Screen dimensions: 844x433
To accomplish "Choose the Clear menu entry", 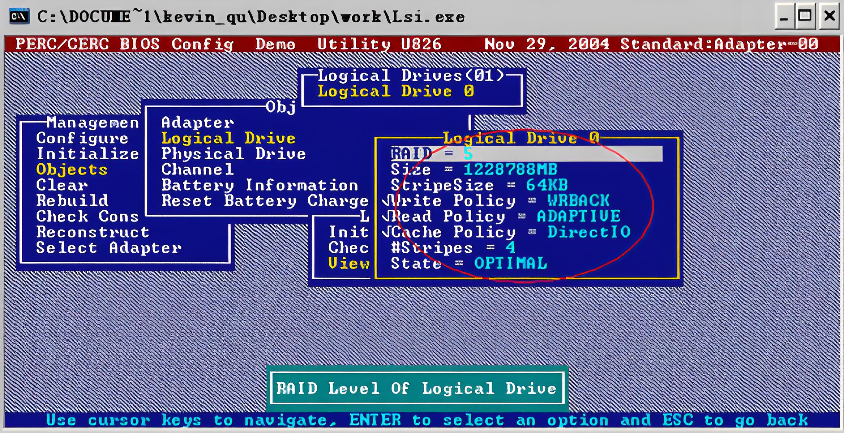I will pyautogui.click(x=62, y=185).
